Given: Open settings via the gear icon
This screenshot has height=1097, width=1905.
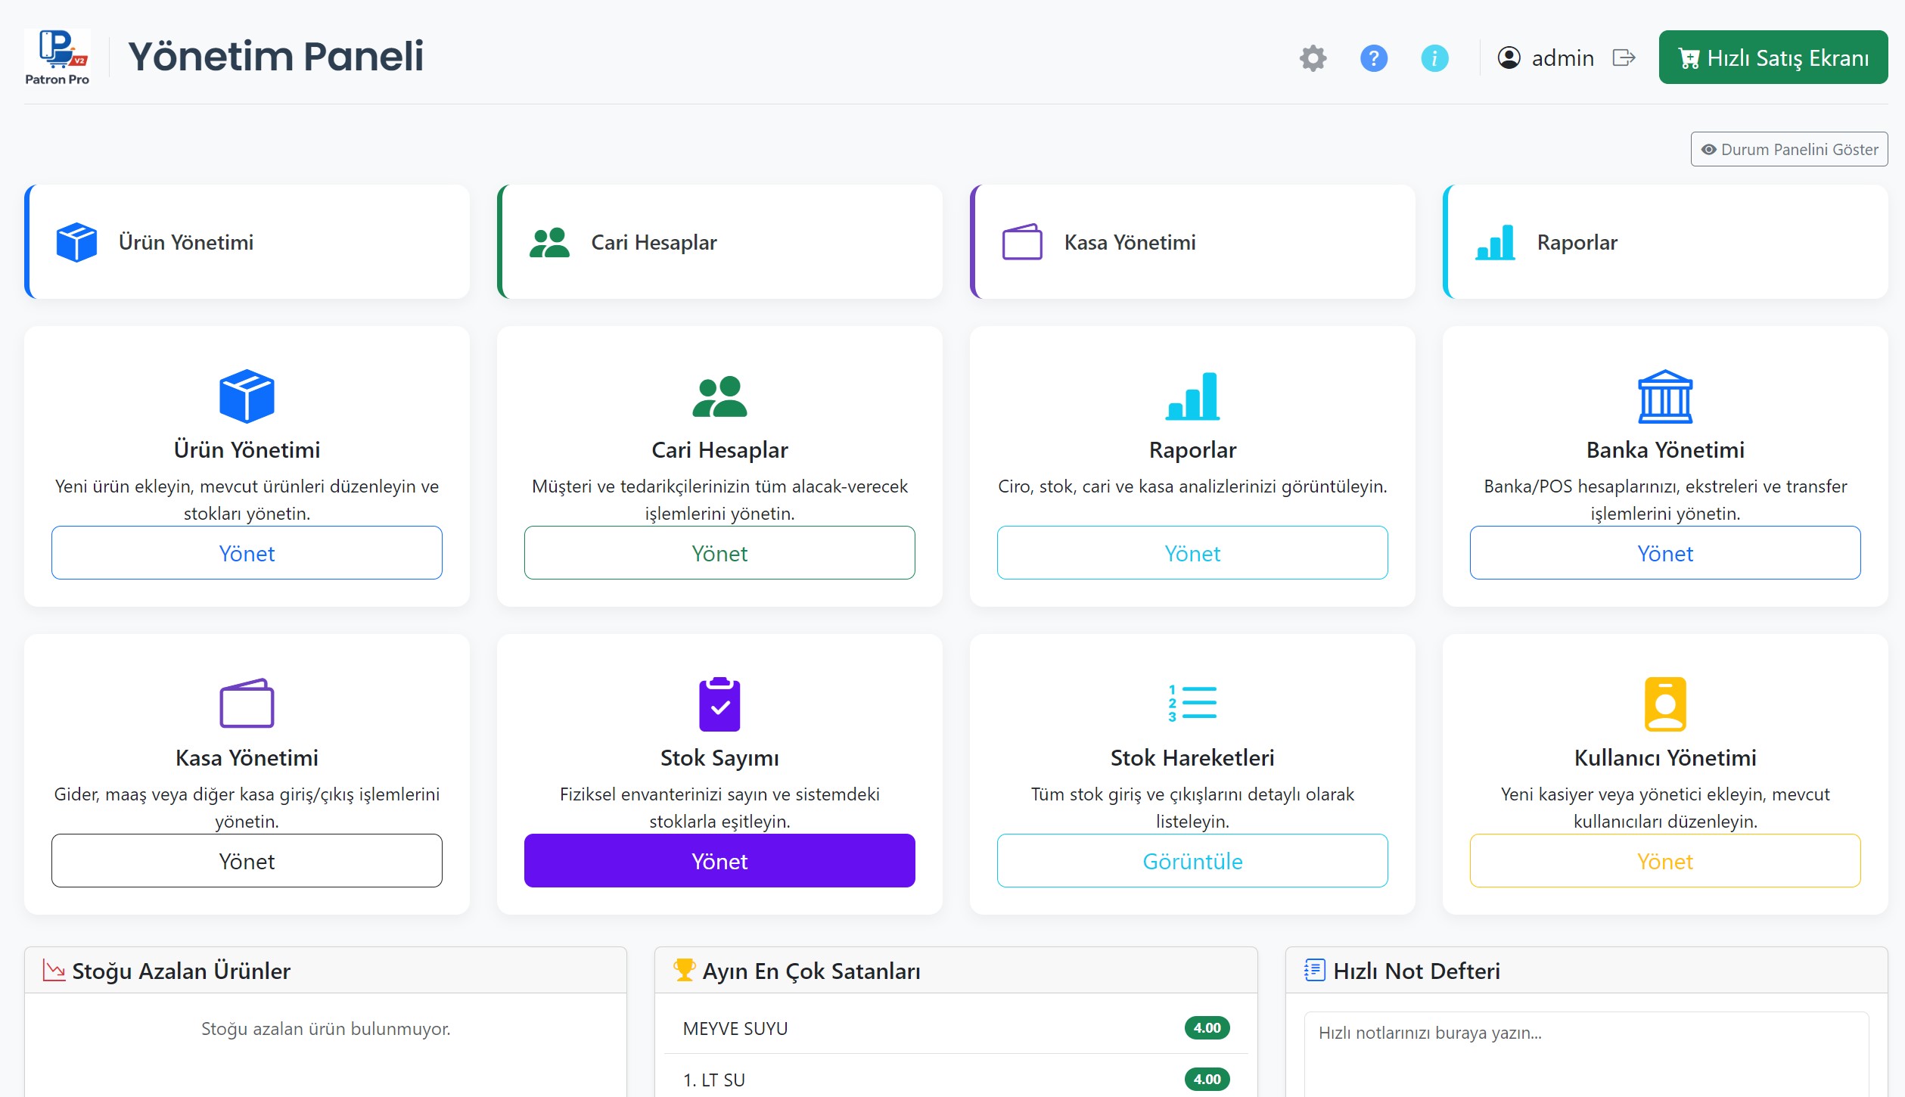Looking at the screenshot, I should [1313, 58].
